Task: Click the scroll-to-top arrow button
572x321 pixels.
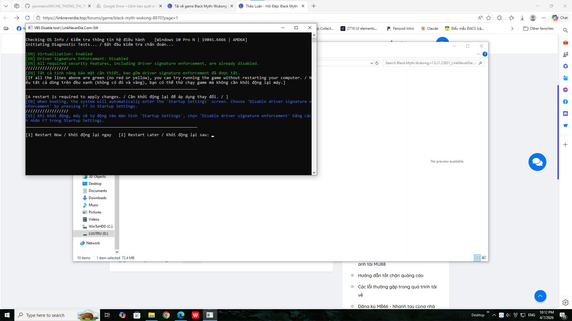Action: pos(540,296)
